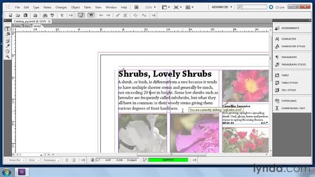The height and width of the screenshot is (177, 315).
Task: Open the File menu
Action: (18, 7)
